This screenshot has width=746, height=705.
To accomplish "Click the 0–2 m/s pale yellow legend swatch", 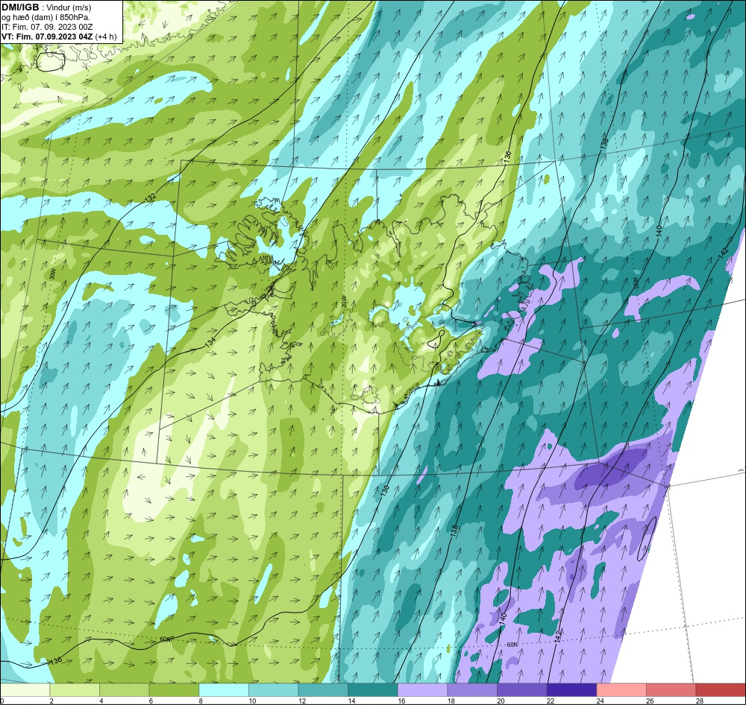I will 25,689.
